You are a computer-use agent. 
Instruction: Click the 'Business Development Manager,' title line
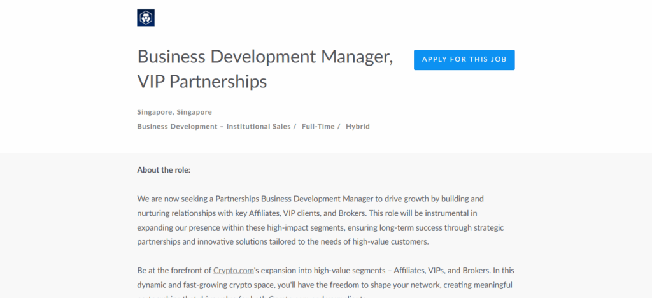point(265,57)
